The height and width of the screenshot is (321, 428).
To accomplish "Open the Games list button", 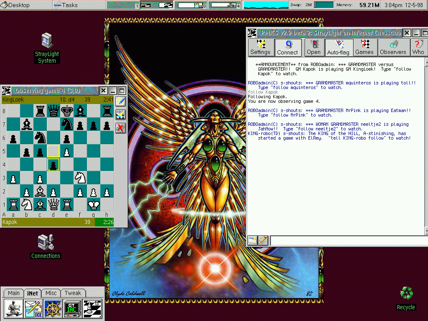I will (364, 48).
